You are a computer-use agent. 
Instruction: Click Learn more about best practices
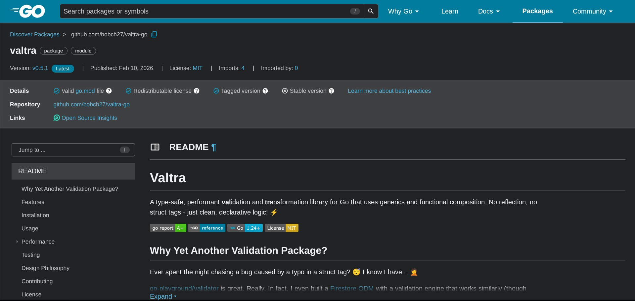pyautogui.click(x=389, y=91)
